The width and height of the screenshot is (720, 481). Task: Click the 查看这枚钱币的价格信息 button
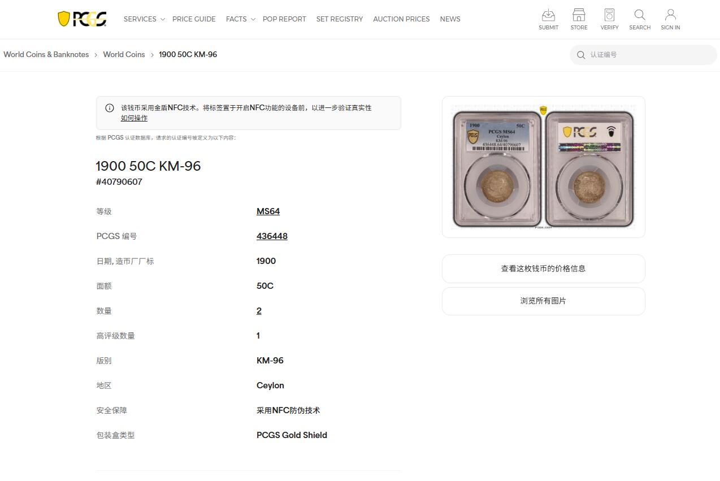[543, 268]
